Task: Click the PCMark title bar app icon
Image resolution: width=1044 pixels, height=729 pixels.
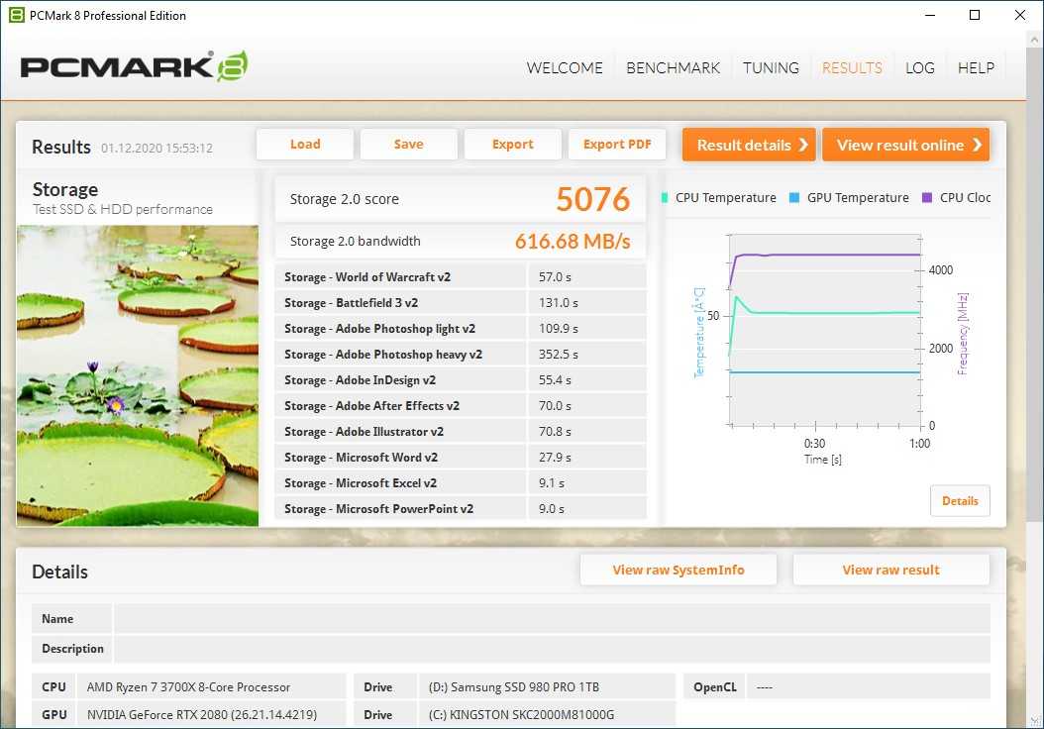Action: coord(16,15)
